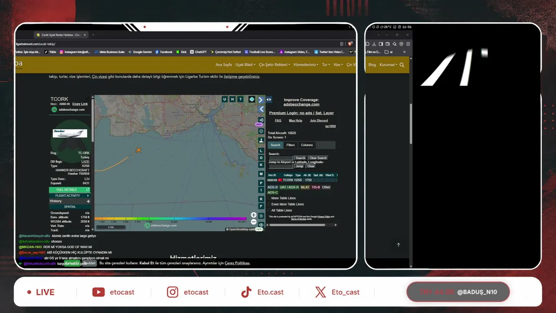Click the login arrow icon on map

[261, 120]
